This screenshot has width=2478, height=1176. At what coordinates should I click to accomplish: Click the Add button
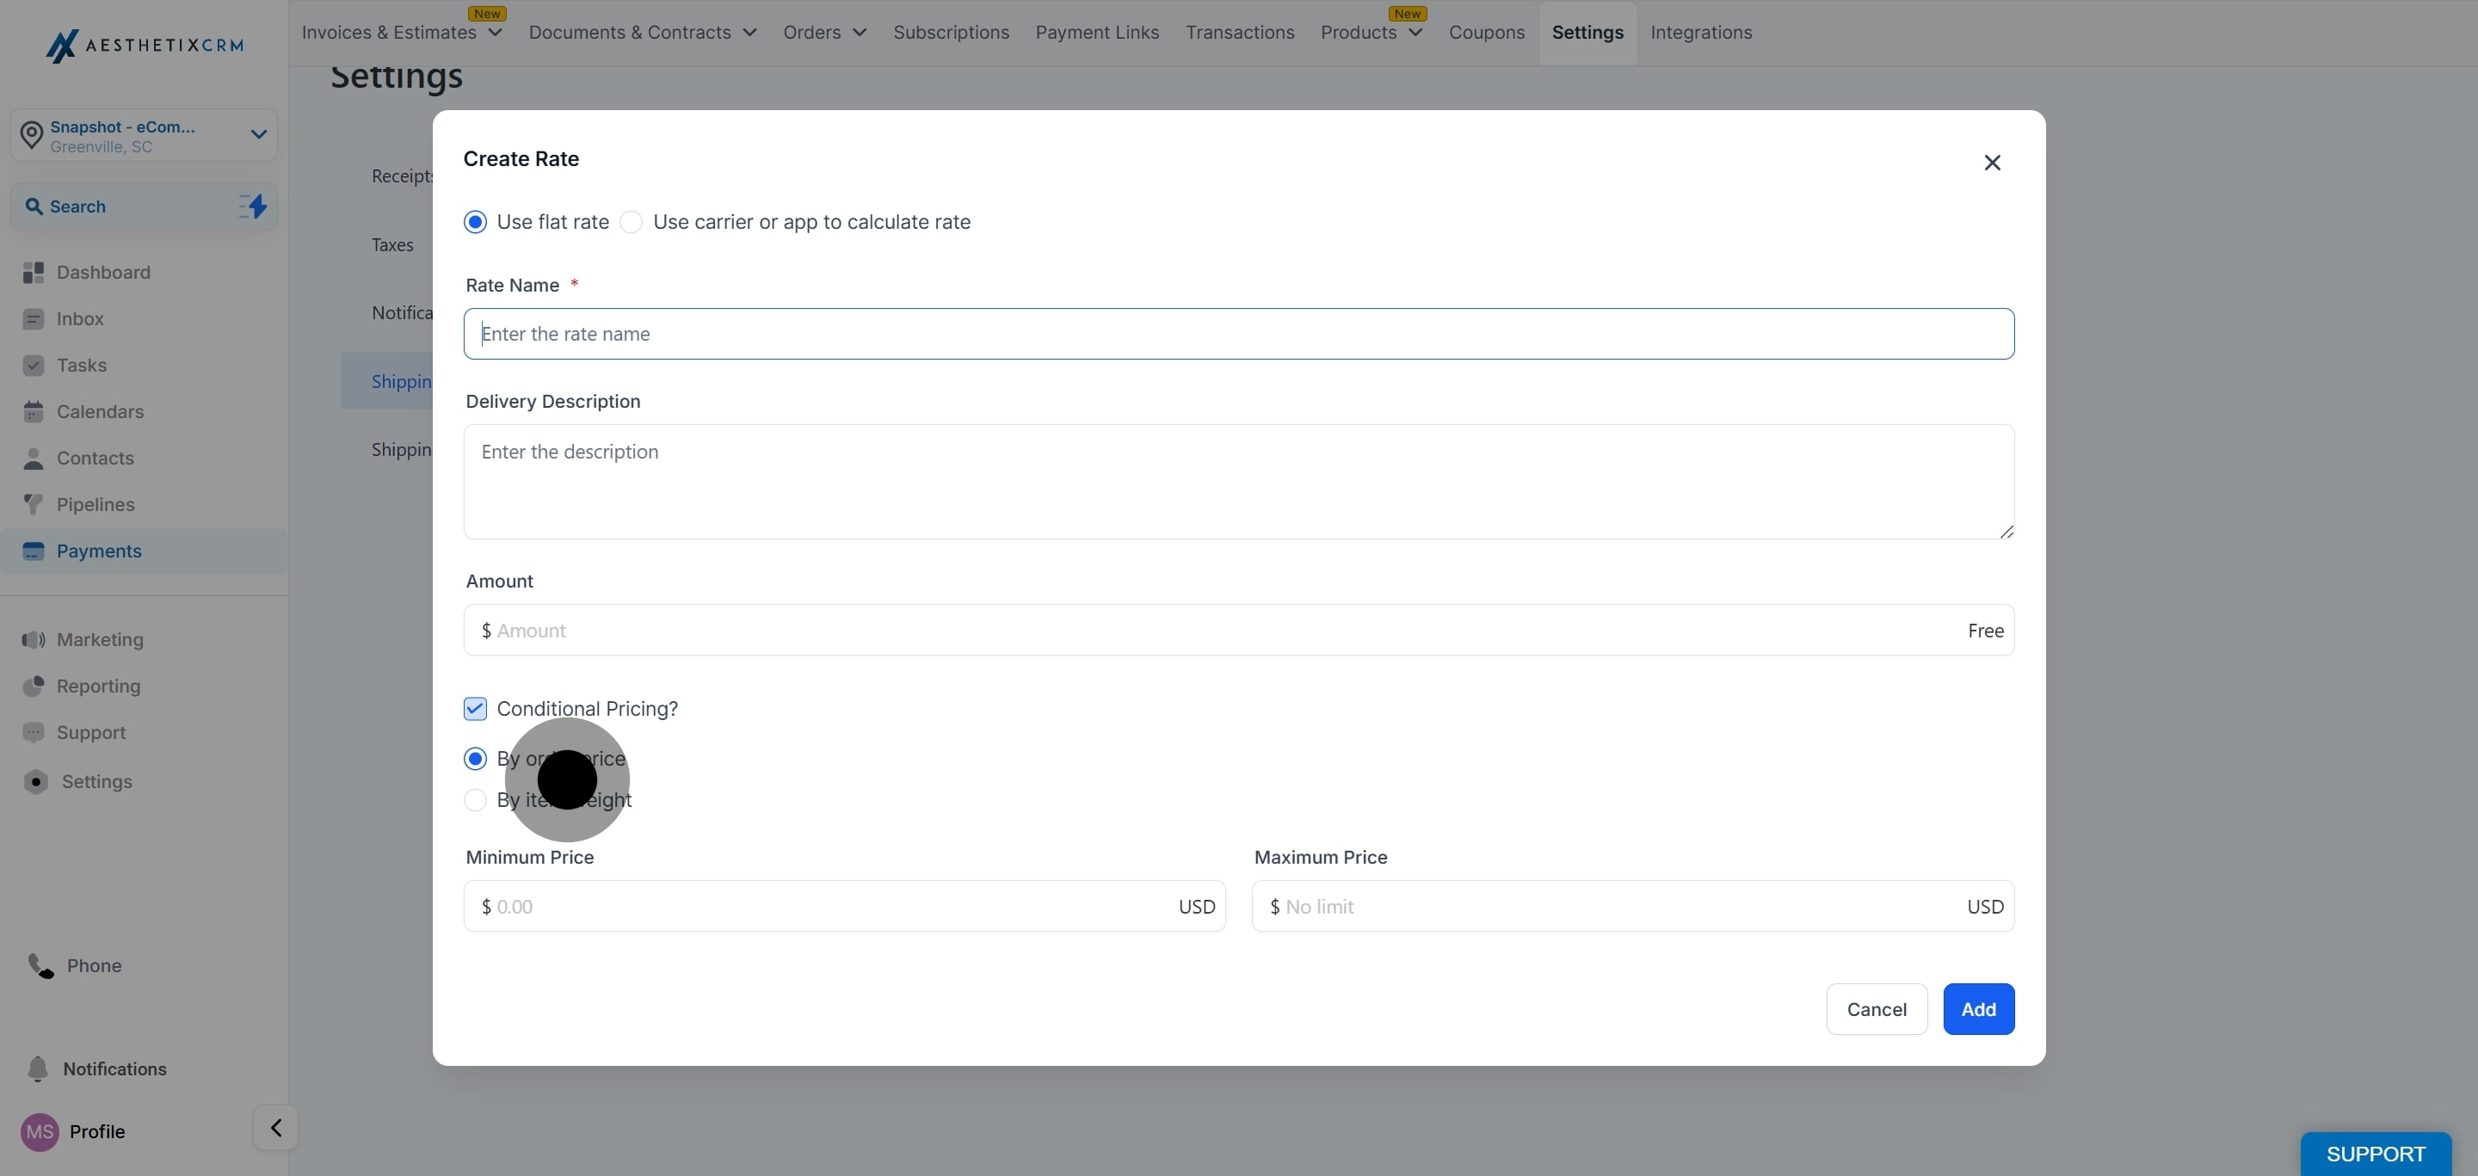point(1978,1009)
